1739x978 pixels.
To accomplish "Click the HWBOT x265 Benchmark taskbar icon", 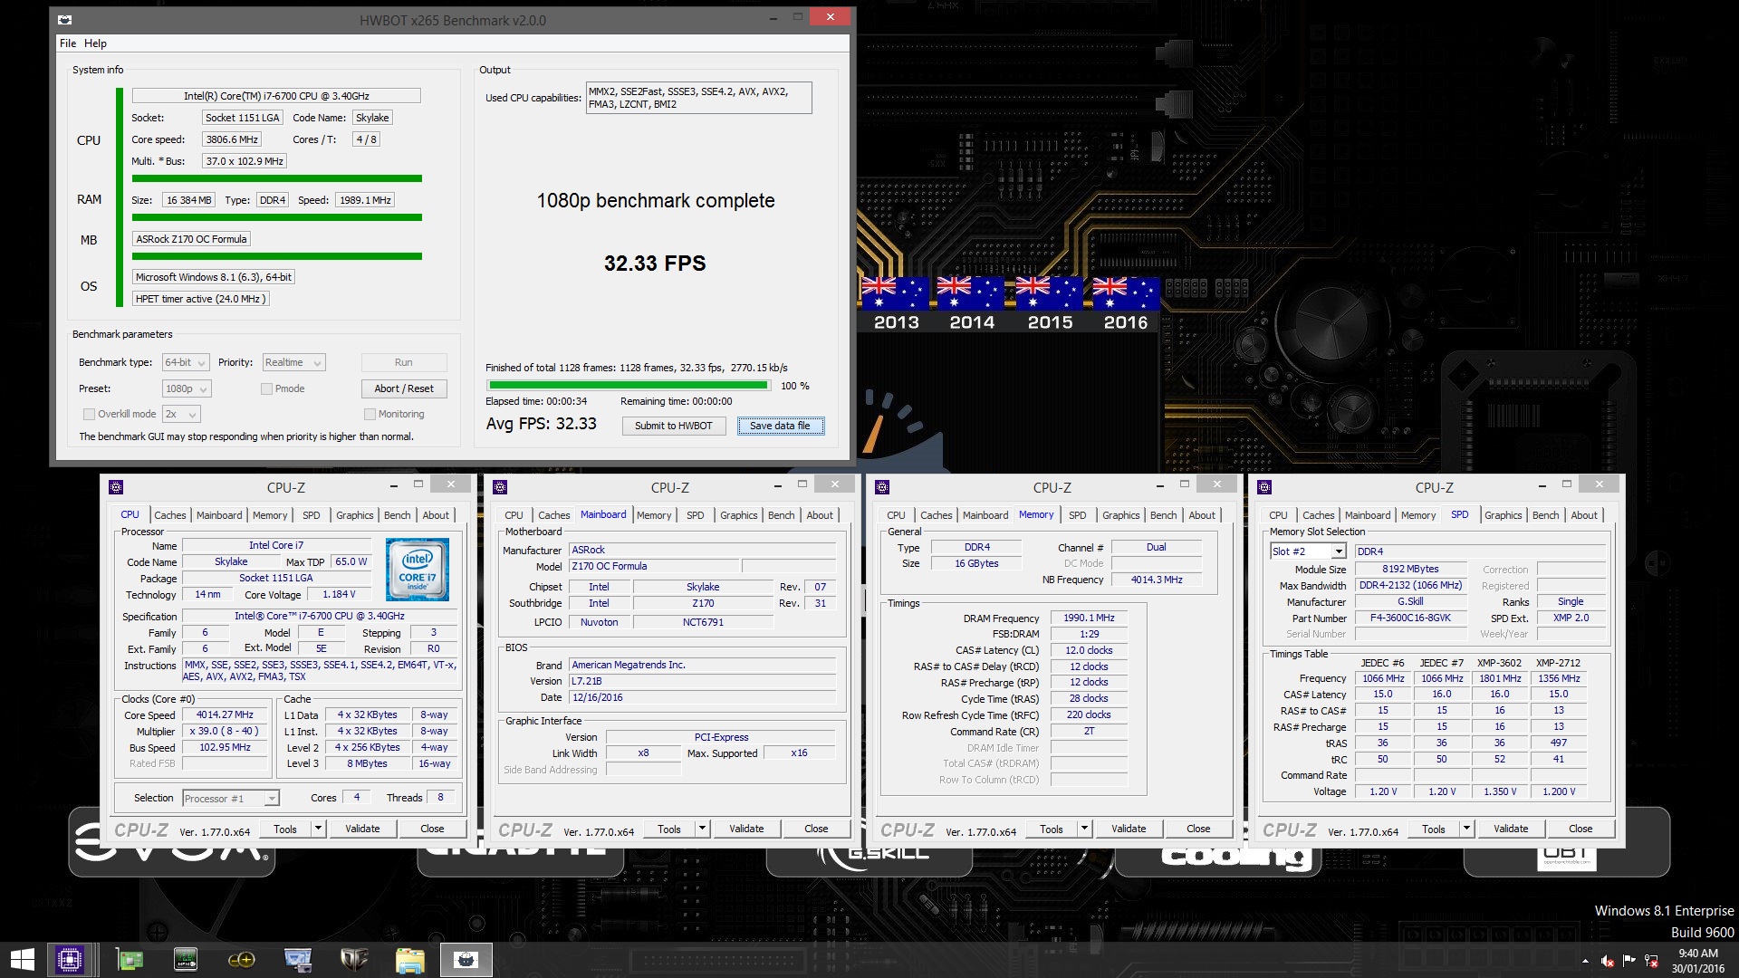I will [x=466, y=960].
